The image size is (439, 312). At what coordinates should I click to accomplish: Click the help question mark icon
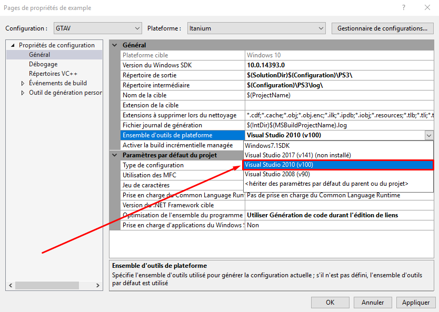point(403,7)
